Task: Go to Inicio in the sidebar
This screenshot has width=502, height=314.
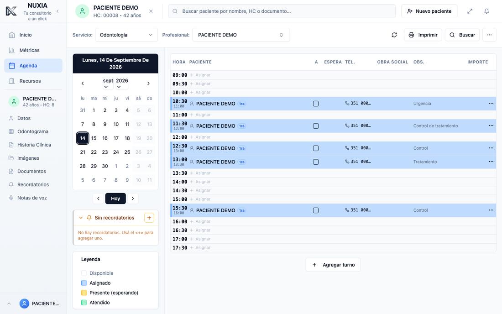Action: coord(33,35)
